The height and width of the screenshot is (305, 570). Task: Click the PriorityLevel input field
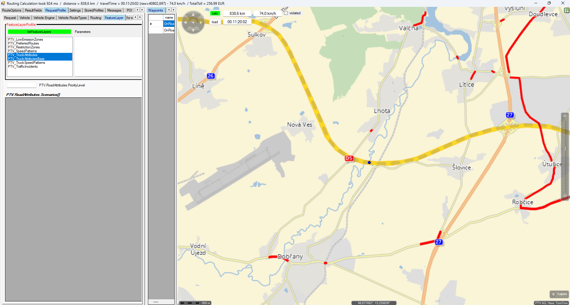point(21,85)
